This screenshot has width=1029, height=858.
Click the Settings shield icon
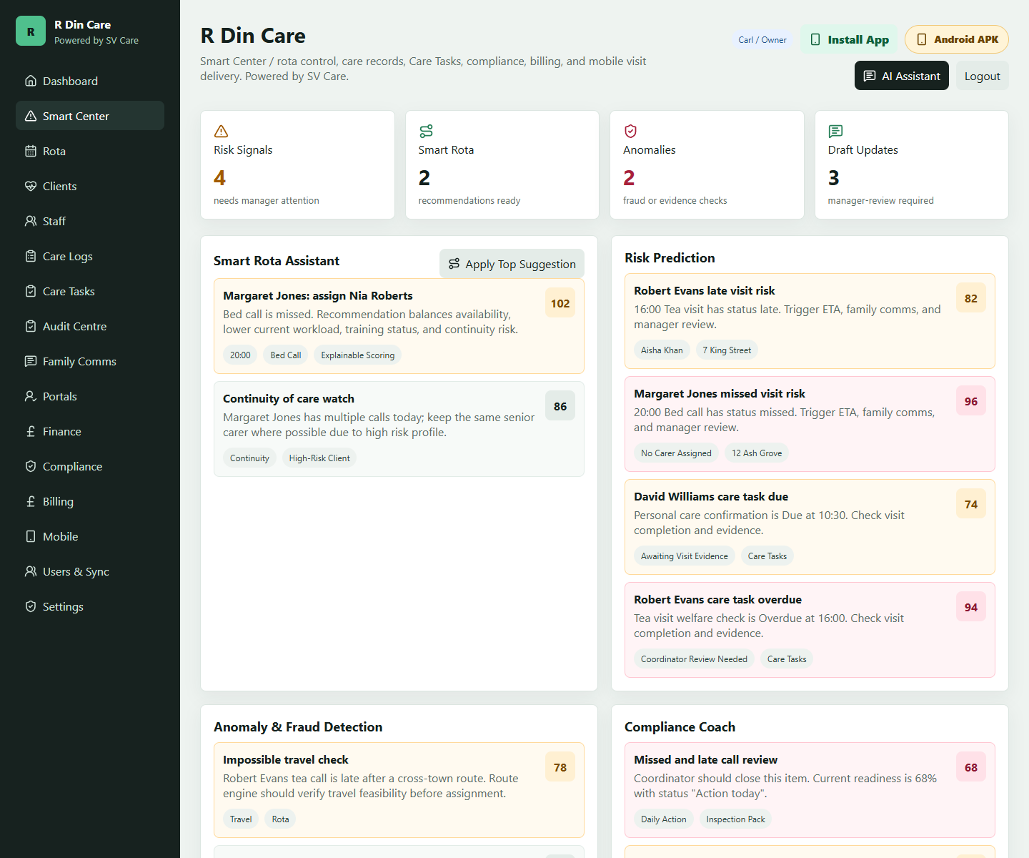[x=31, y=606]
